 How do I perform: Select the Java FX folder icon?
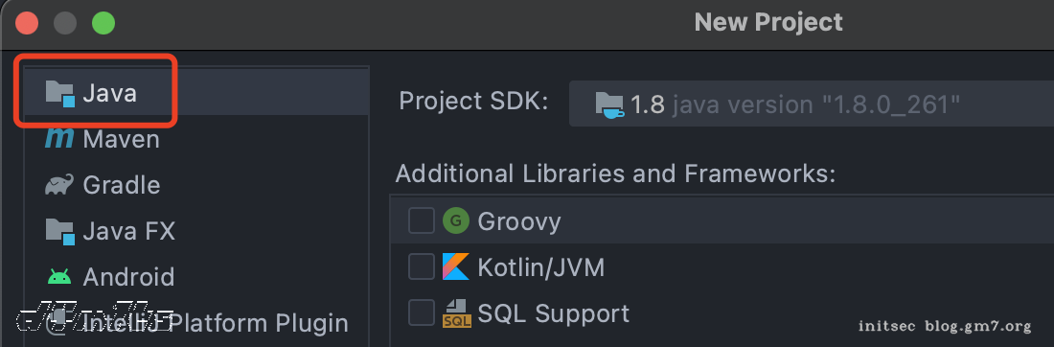(x=59, y=231)
